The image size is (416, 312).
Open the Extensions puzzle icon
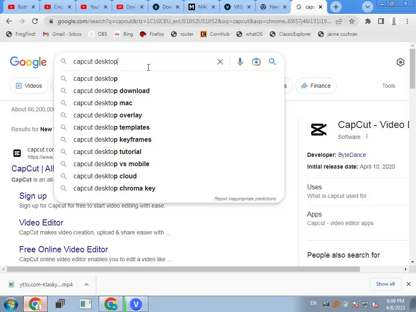368,21
